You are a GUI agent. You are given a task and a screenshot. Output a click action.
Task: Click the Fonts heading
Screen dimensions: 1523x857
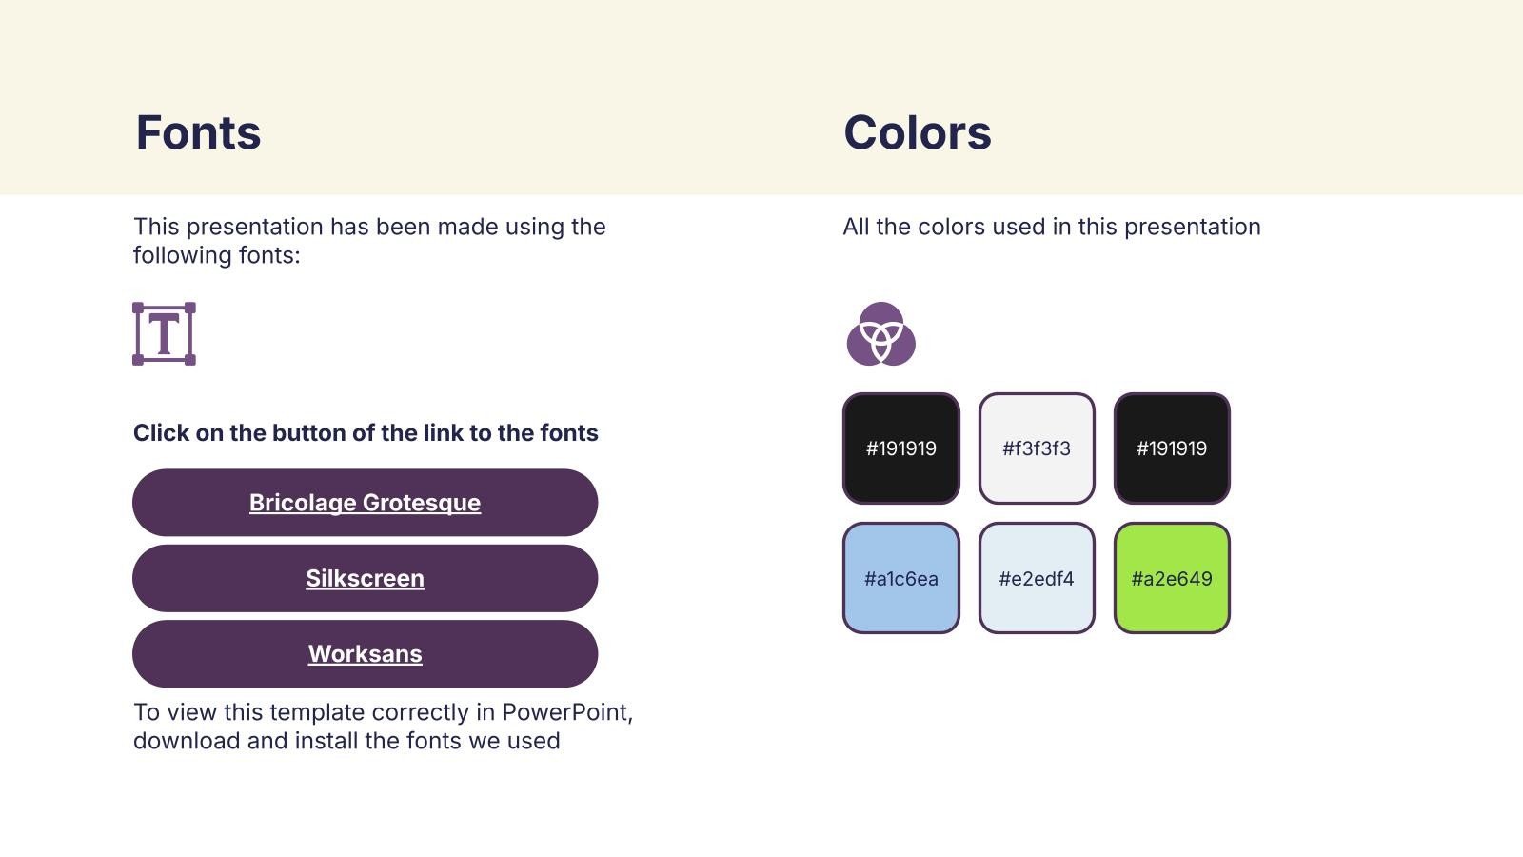(198, 132)
